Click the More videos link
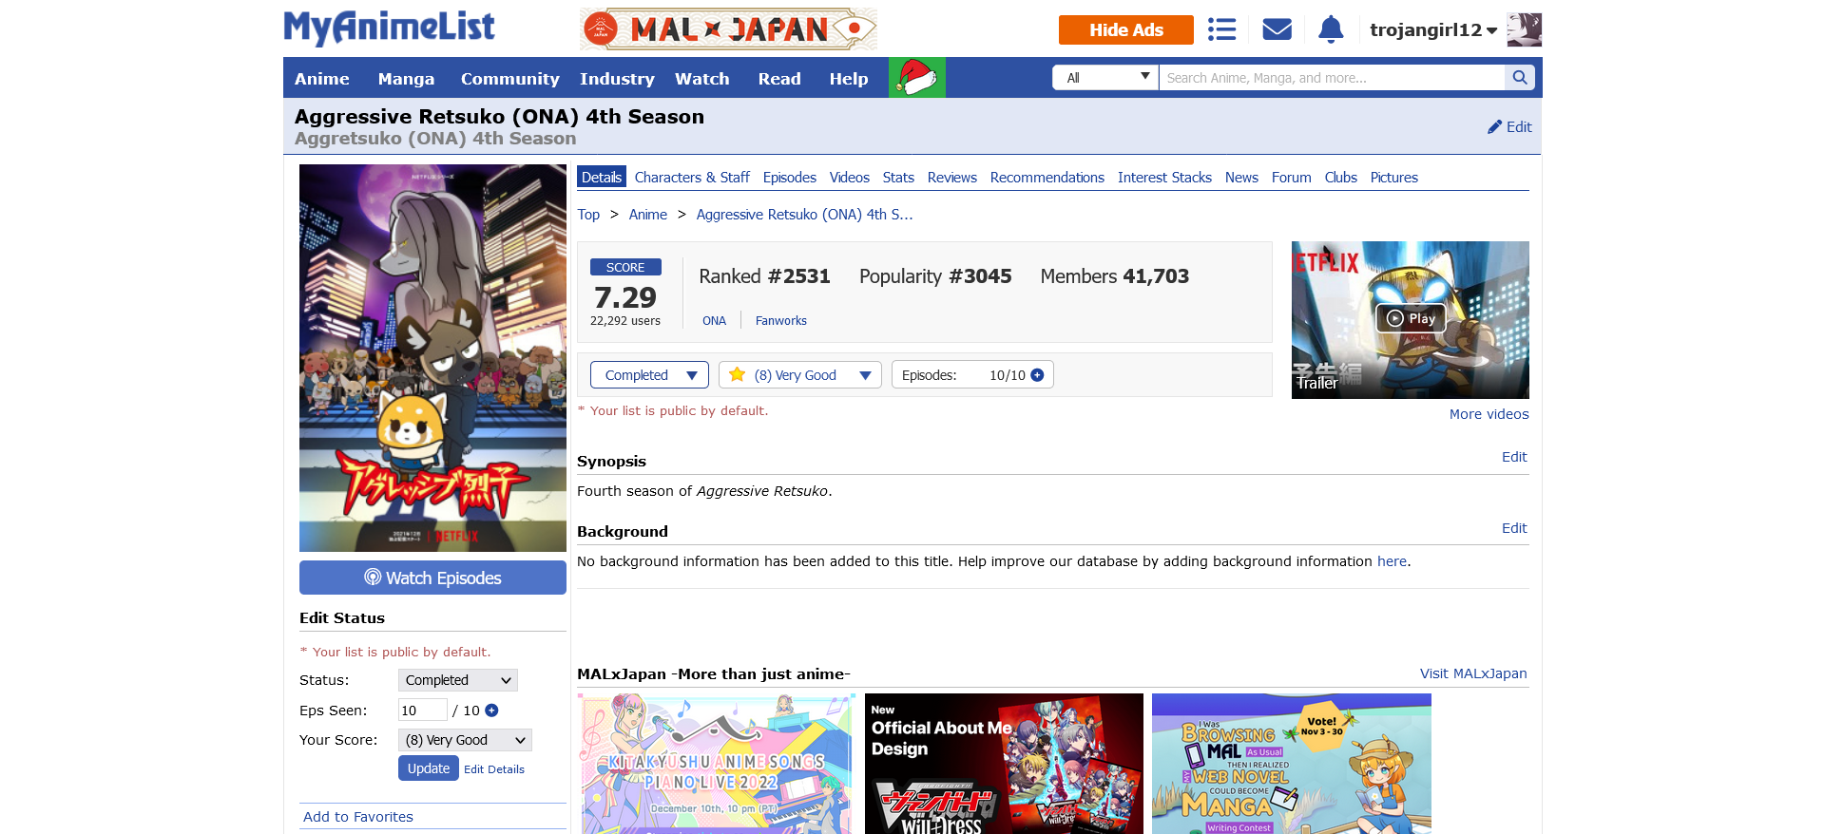The width and height of the screenshot is (1825, 834). click(1489, 414)
